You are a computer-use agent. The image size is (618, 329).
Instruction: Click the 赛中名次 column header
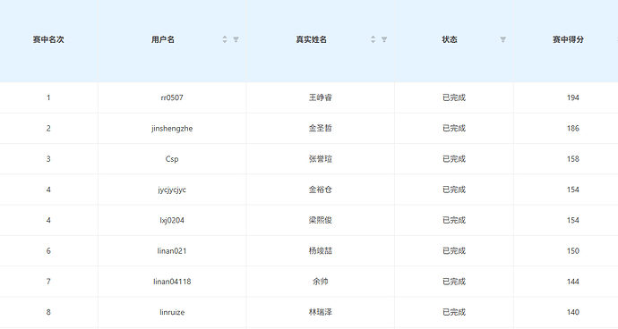[x=48, y=39]
